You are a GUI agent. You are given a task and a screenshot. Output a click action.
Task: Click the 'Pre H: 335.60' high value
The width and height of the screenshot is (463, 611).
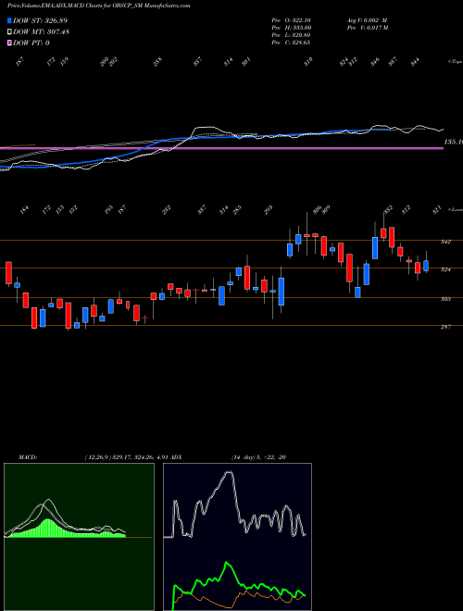pyautogui.click(x=291, y=28)
